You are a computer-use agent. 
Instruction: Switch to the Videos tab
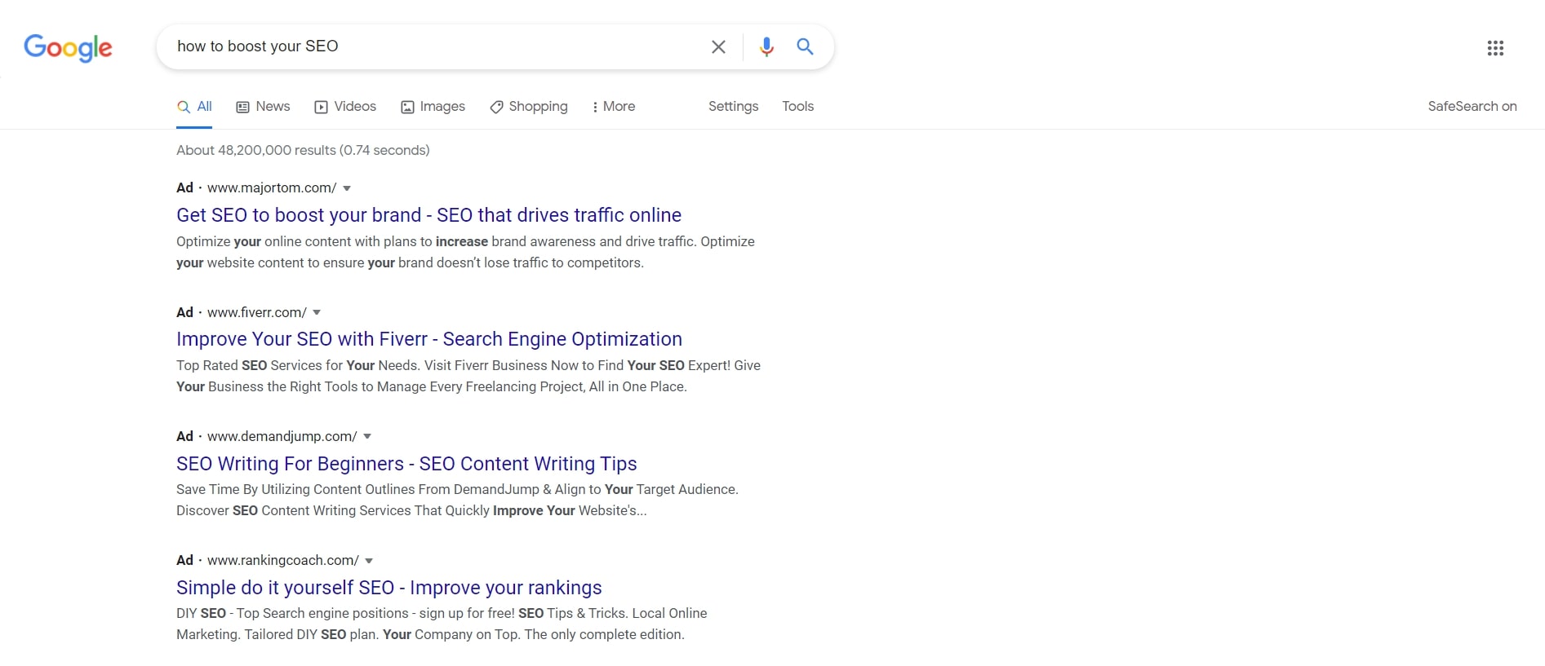point(345,107)
